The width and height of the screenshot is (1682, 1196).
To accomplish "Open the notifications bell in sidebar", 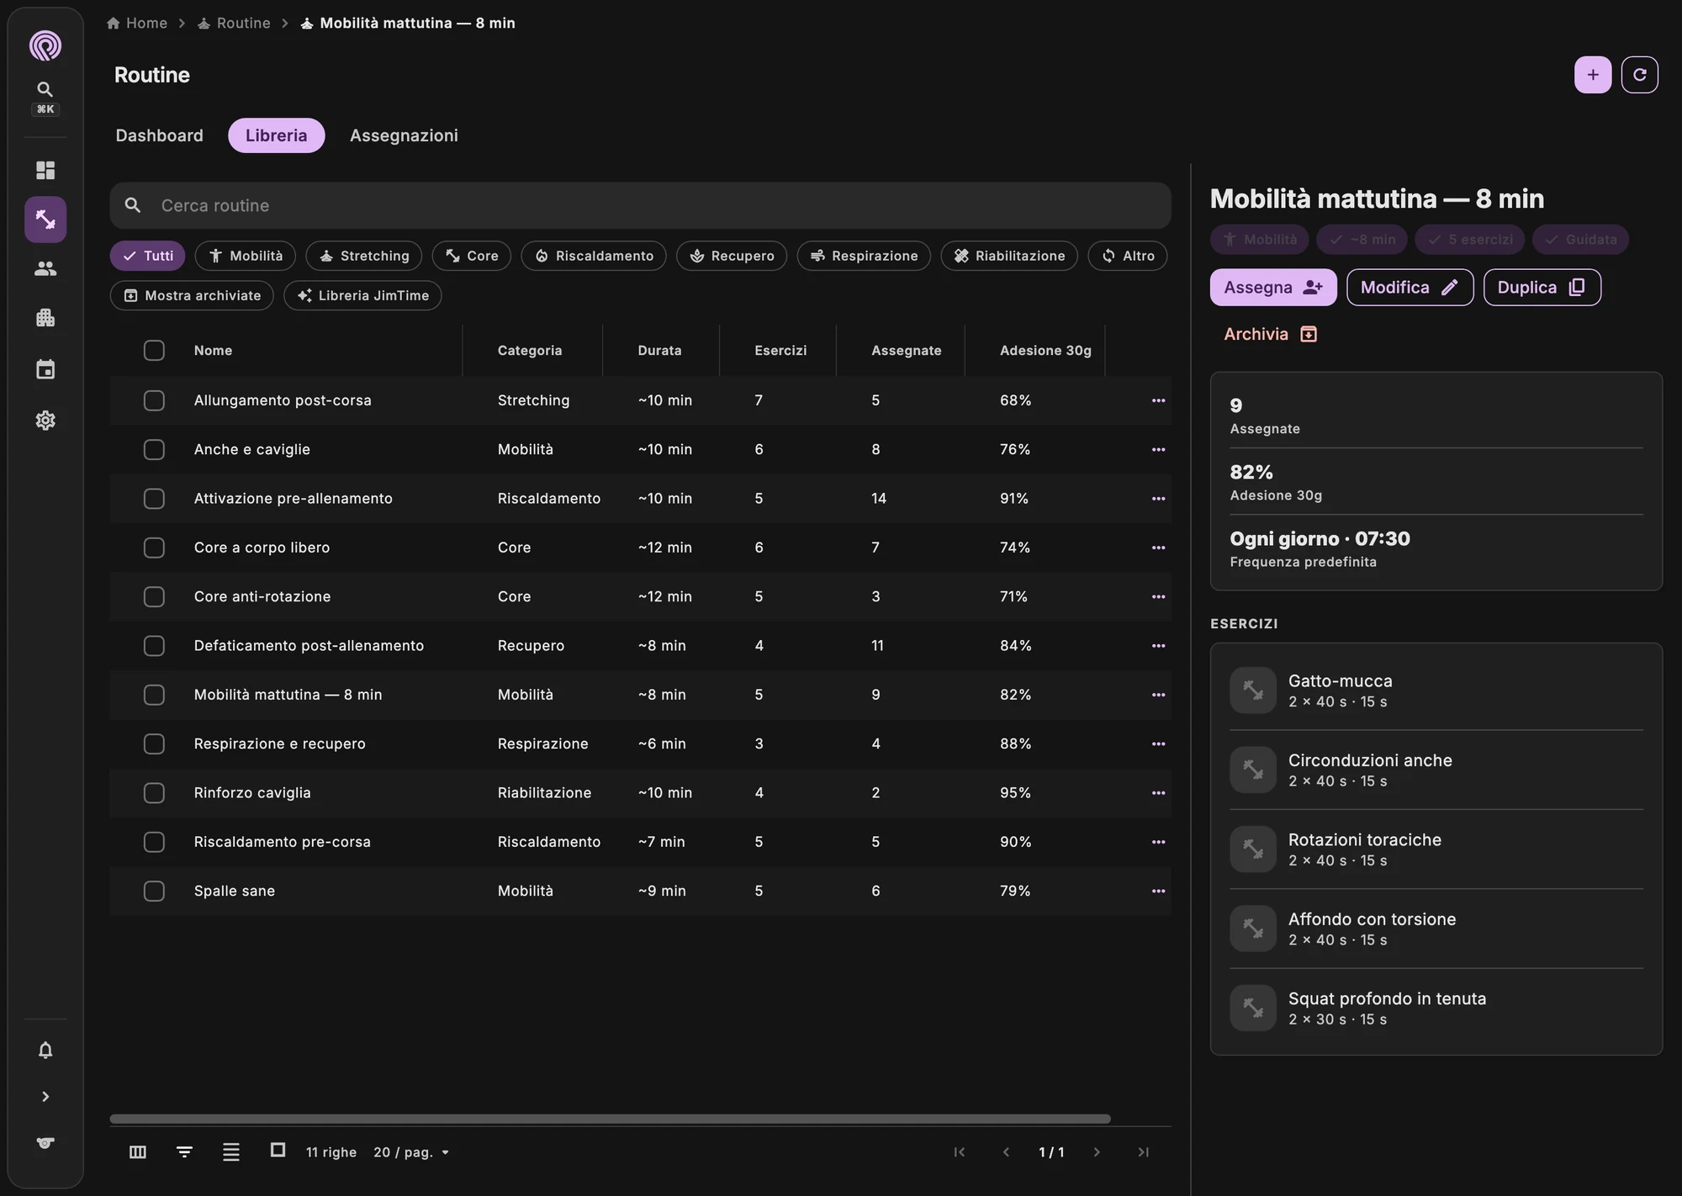I will [45, 1050].
